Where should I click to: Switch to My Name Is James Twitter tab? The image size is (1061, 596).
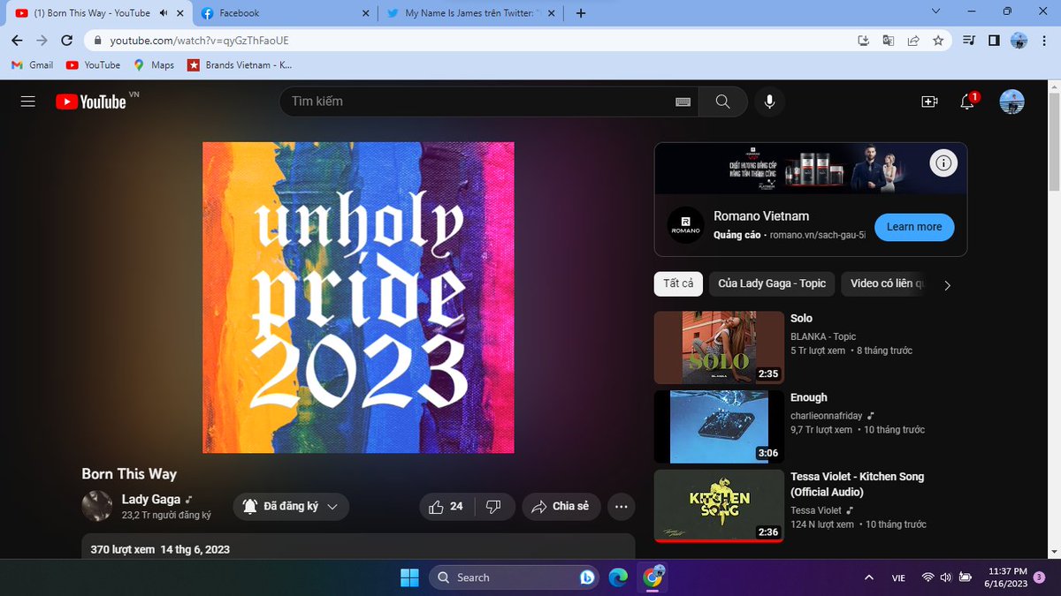[x=469, y=13]
